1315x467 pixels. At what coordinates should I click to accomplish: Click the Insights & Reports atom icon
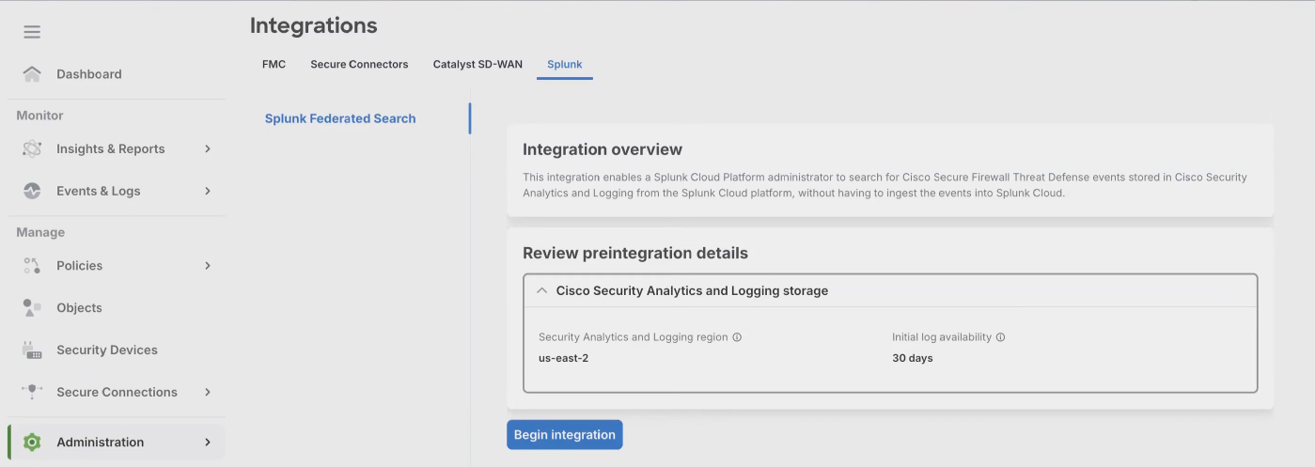32,148
